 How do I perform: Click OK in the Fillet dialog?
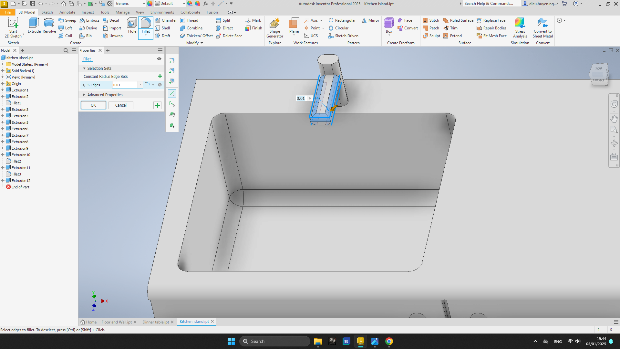(93, 105)
